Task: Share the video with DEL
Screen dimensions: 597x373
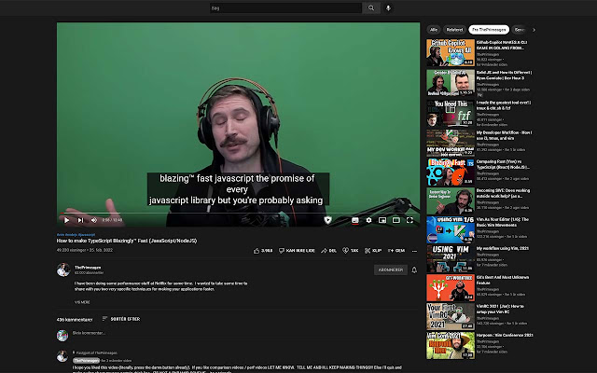Action: coord(328,251)
